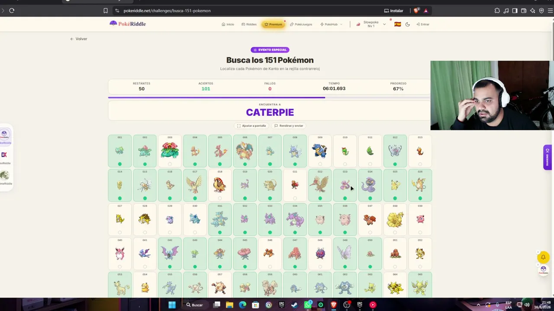554x311 pixels.
Task: Open the Slowpoke Nv 1 profile dropdown
Action: (x=371, y=24)
